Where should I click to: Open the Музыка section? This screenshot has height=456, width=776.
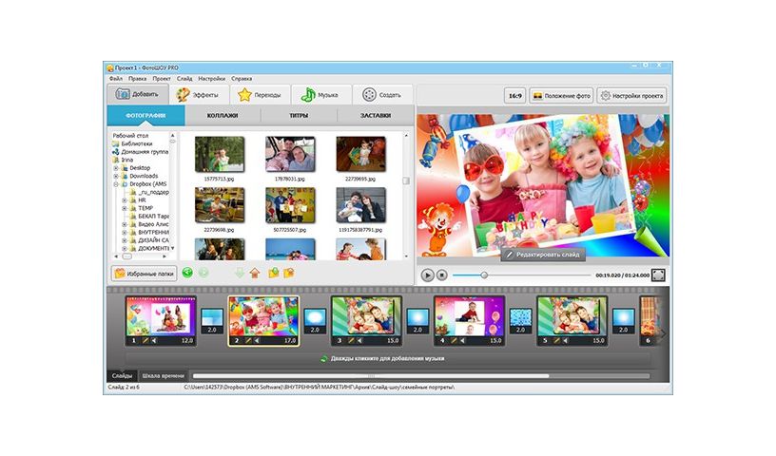[320, 94]
